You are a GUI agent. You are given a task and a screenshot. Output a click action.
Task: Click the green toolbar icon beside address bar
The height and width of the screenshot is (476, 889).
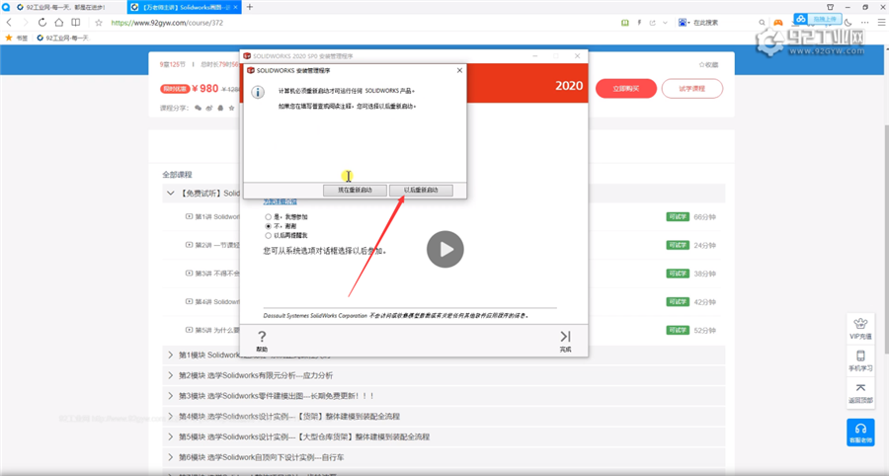point(625,23)
